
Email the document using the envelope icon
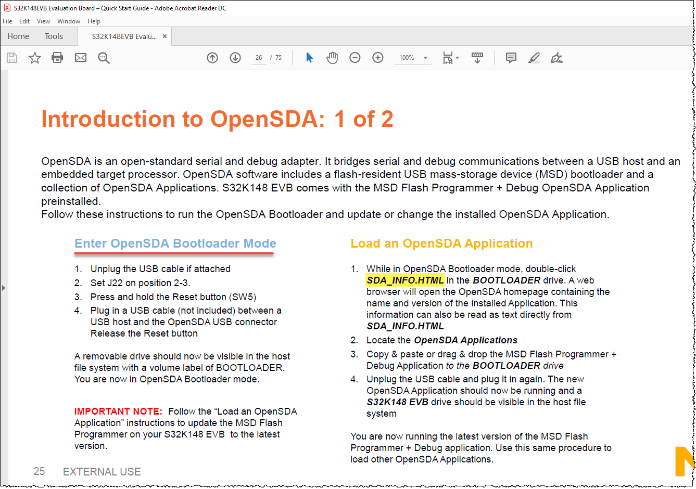(x=80, y=58)
